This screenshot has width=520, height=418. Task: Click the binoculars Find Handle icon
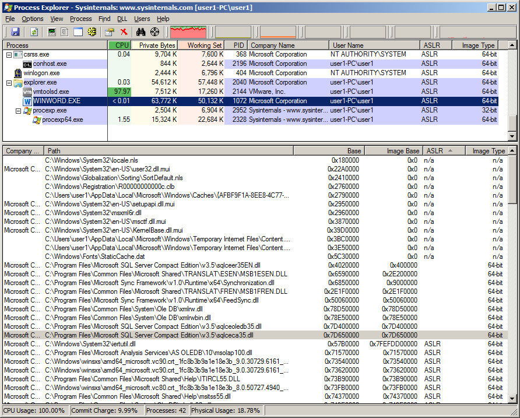[141, 32]
